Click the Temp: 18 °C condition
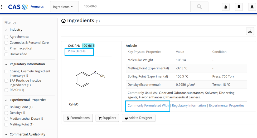Screen dimensions: 257x138 (x=221, y=84)
